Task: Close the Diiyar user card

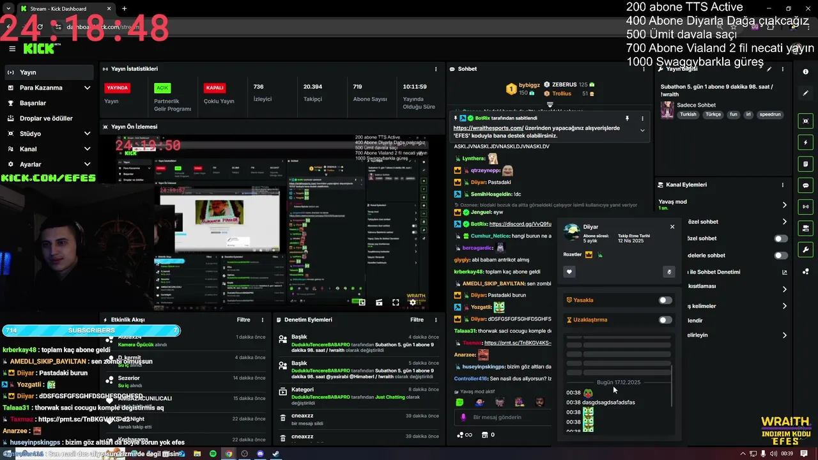Action: pyautogui.click(x=672, y=227)
